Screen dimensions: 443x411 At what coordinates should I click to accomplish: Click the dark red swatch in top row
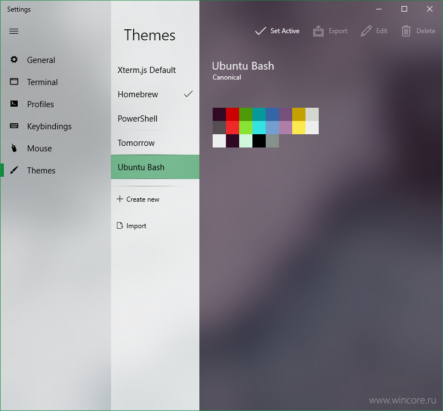[x=233, y=114]
